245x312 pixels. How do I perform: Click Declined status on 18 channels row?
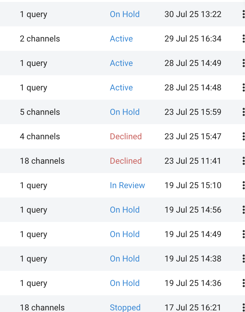tap(126, 161)
